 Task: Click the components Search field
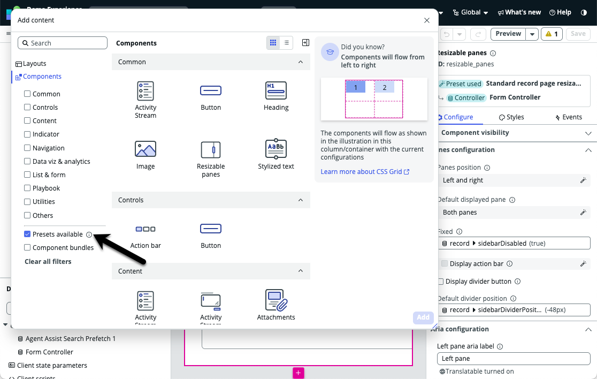coord(63,43)
